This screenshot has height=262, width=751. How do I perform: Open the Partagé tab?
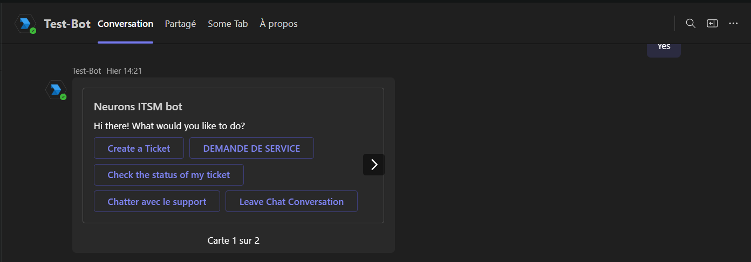180,24
